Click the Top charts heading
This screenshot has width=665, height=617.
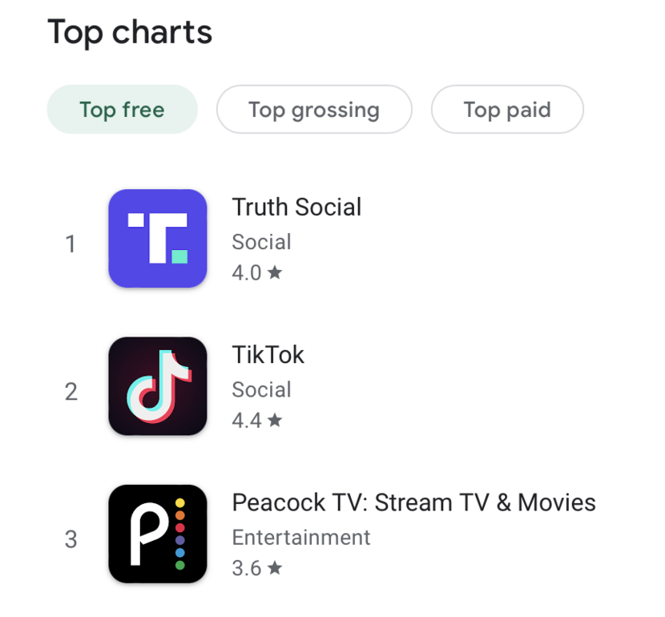tap(130, 32)
